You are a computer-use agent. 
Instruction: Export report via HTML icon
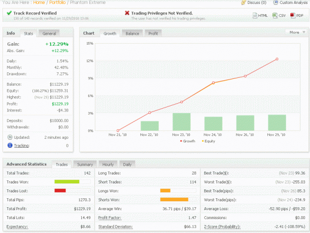pyautogui.click(x=255, y=15)
